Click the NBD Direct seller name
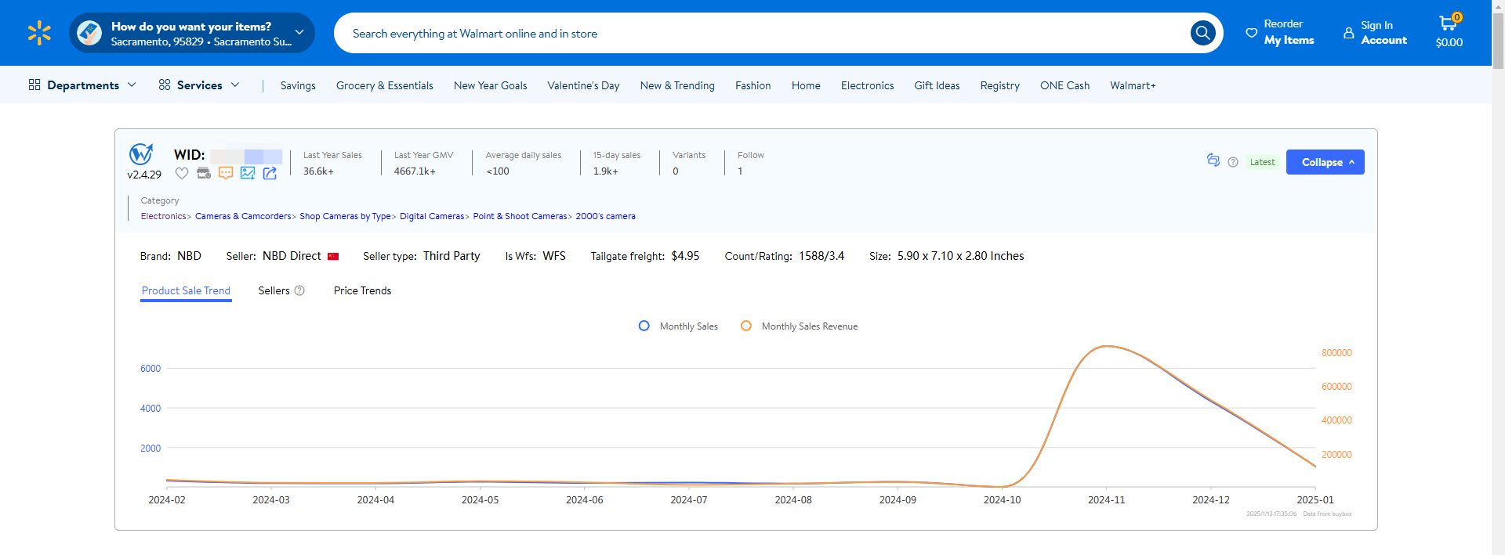 pyautogui.click(x=292, y=256)
